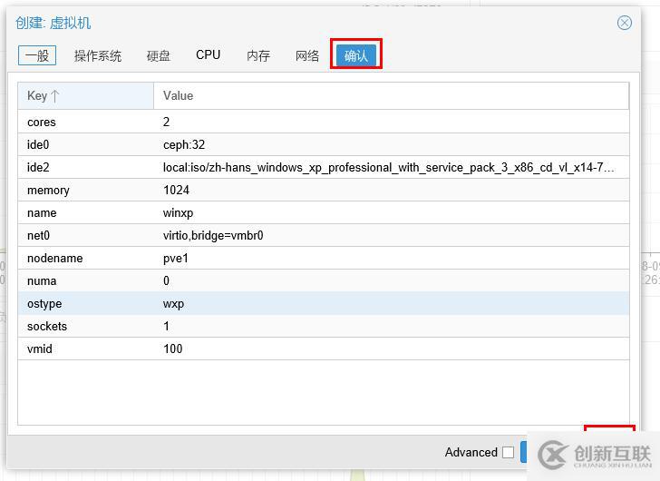The image size is (660, 481).
Task: Click the highlighted 确认 tab
Action: 356,55
